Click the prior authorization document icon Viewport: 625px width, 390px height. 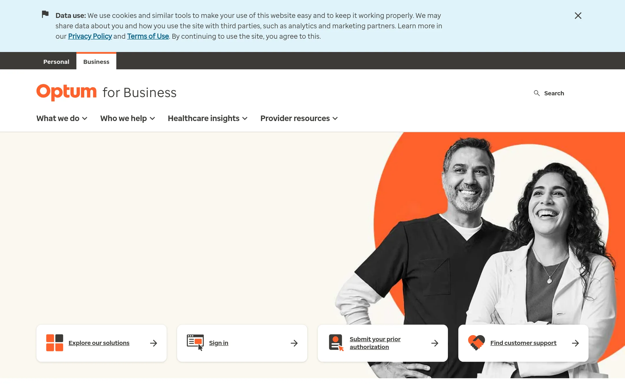(336, 343)
